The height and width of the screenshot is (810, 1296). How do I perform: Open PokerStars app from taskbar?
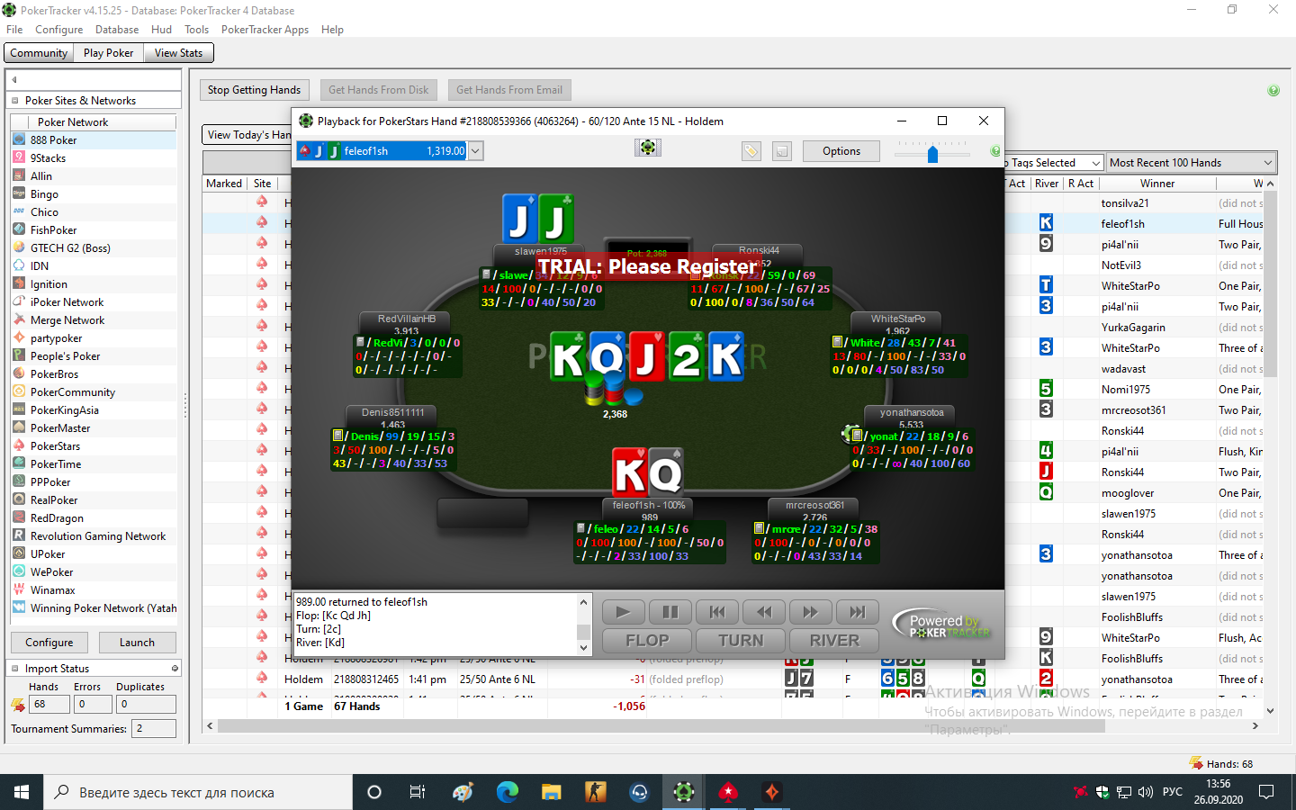(728, 792)
